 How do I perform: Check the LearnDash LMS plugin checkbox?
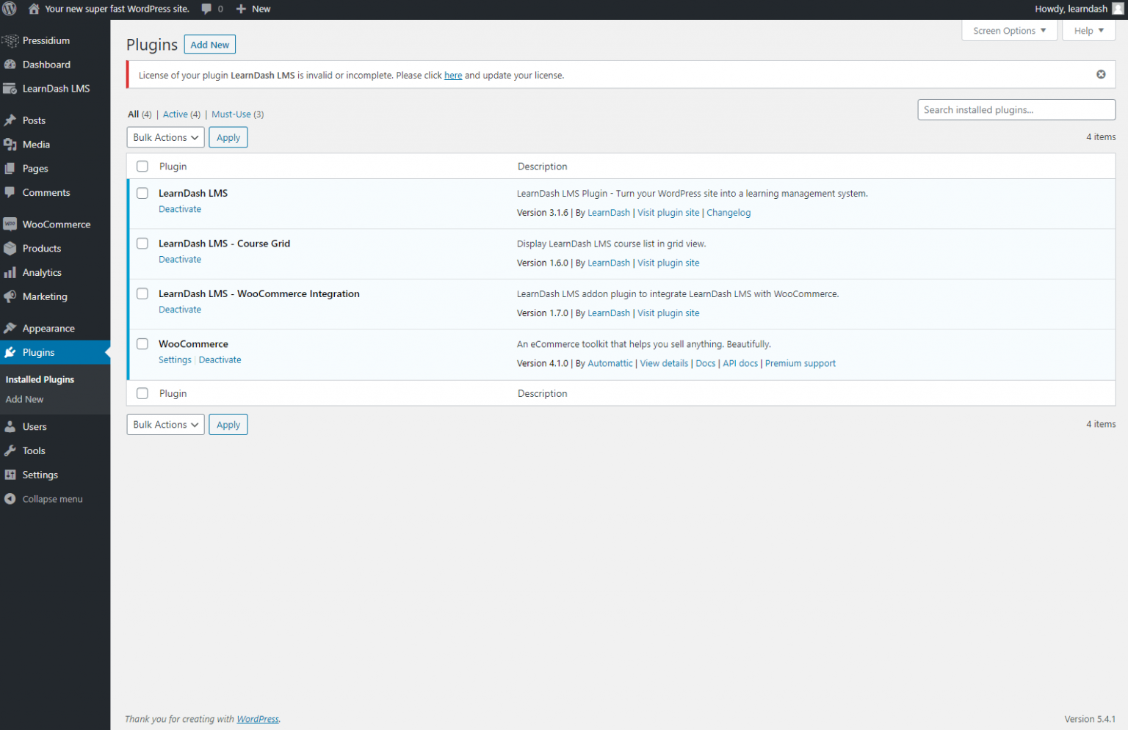point(142,193)
